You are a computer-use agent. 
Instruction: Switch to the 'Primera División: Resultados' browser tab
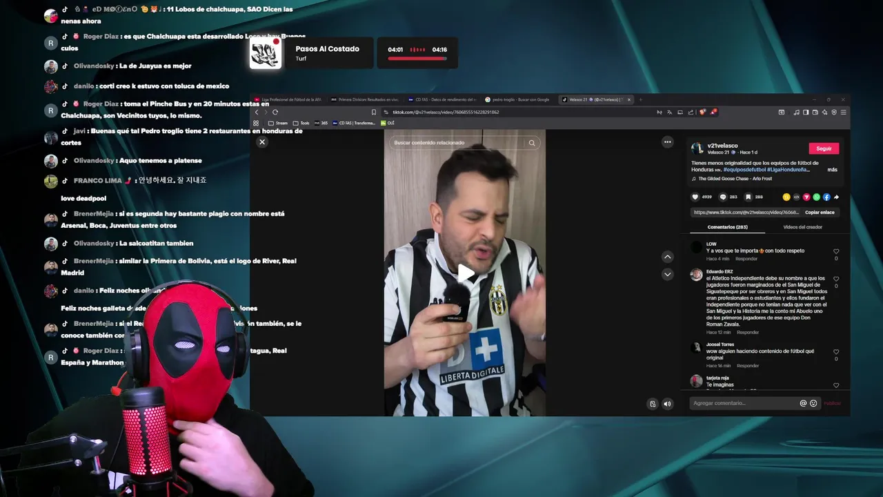pos(366,99)
